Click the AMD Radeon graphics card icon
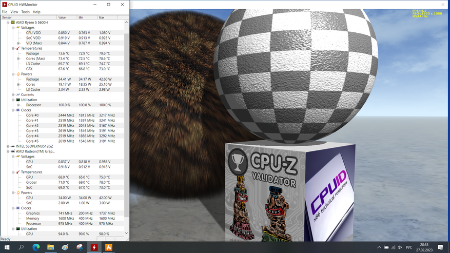This screenshot has height=253, width=450. [x=13, y=151]
